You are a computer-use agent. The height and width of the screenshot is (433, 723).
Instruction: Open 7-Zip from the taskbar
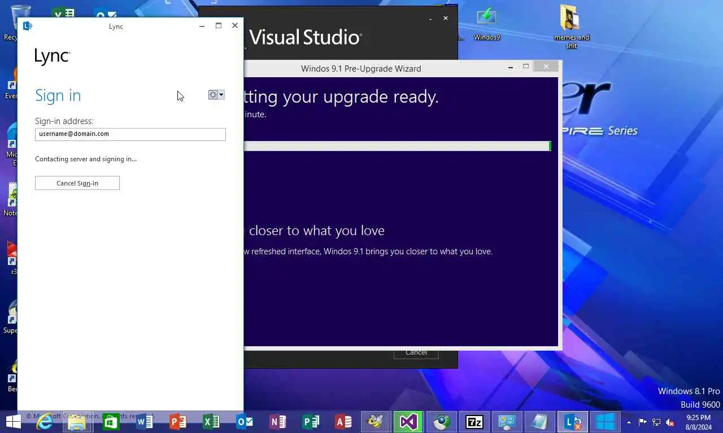[x=474, y=422]
